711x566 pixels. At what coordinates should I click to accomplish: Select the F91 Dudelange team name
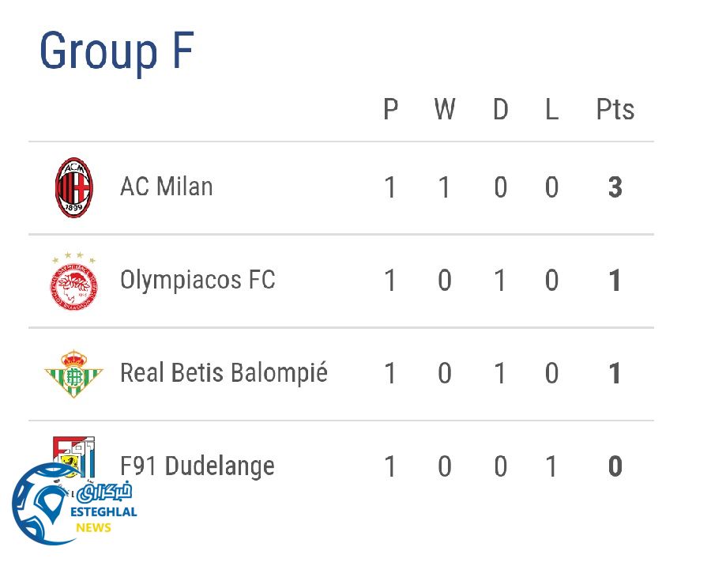tap(197, 466)
